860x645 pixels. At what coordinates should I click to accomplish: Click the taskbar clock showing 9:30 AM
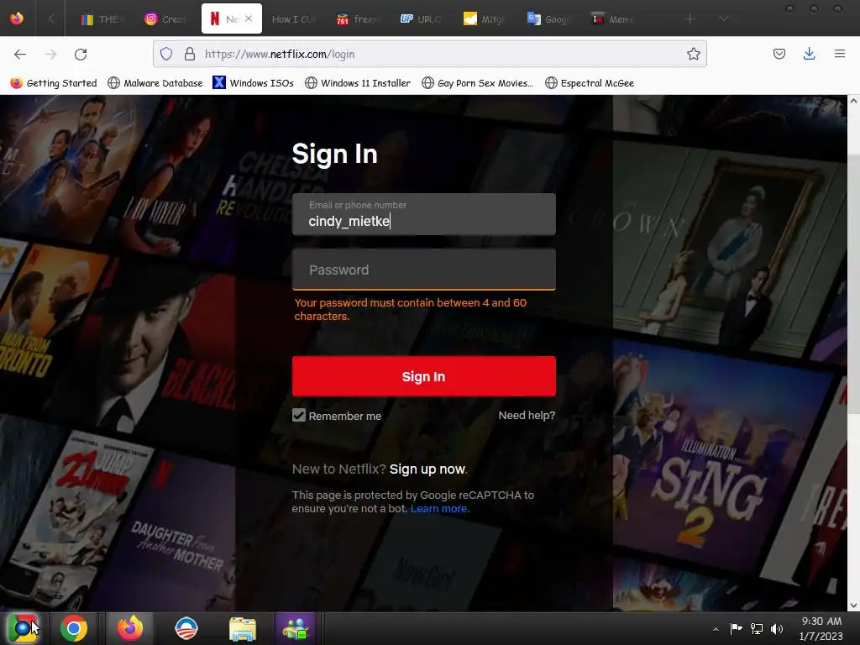click(x=821, y=628)
